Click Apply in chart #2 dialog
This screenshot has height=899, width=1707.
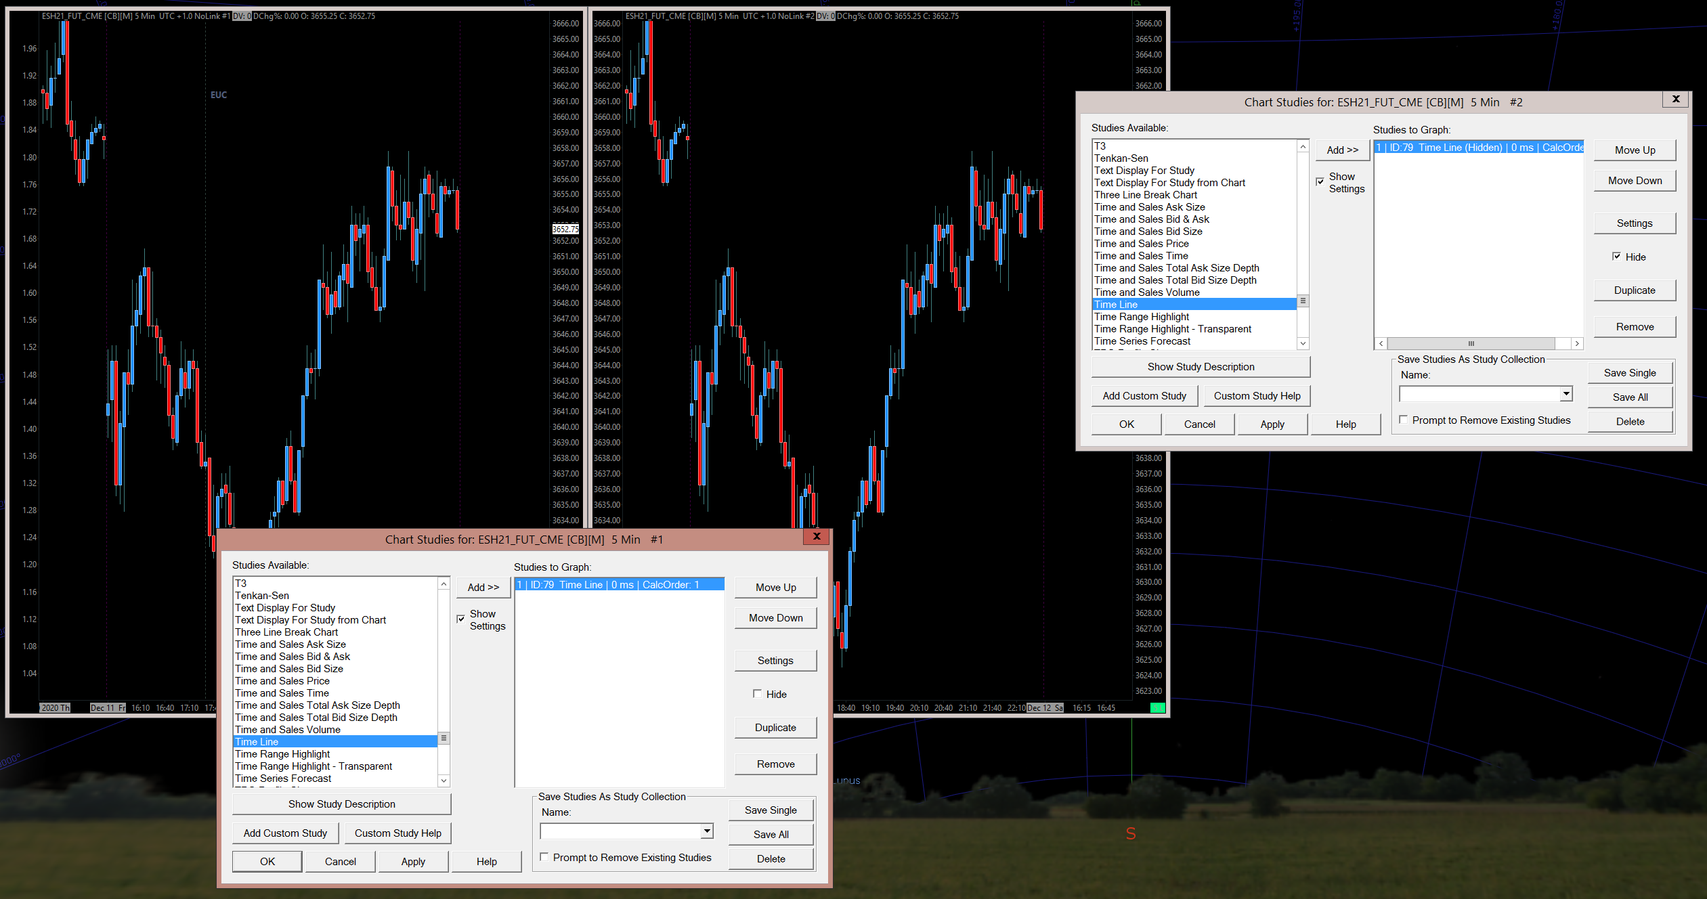[1272, 424]
